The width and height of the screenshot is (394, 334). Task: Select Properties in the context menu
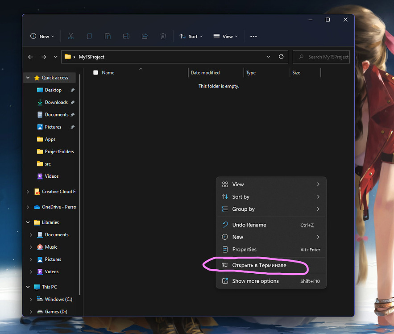pyautogui.click(x=244, y=250)
